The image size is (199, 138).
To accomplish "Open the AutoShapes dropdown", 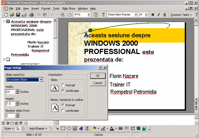I will point(38,128).
